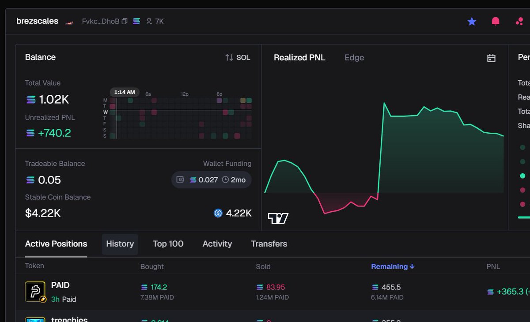
Task: Click the Bought column header
Action: pos(152,266)
